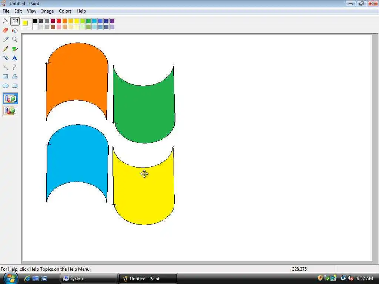The image size is (379, 284).
Task: Choose the Line tool
Action: pyautogui.click(x=6, y=67)
